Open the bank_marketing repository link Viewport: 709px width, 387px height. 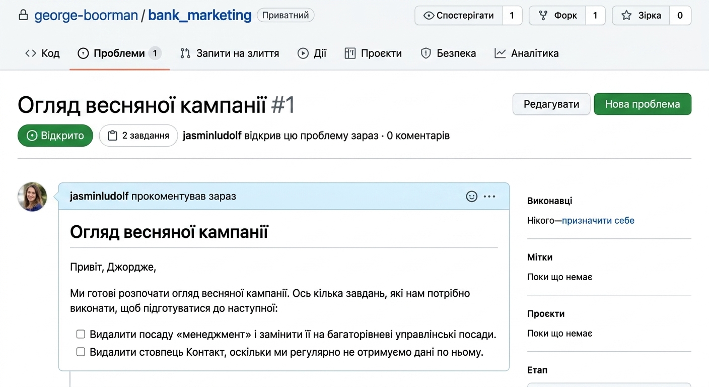tap(200, 15)
